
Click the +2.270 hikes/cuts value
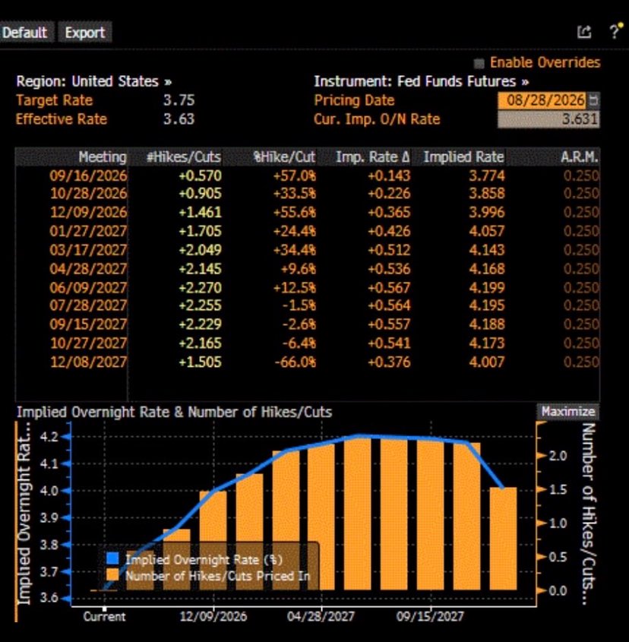tap(200, 287)
